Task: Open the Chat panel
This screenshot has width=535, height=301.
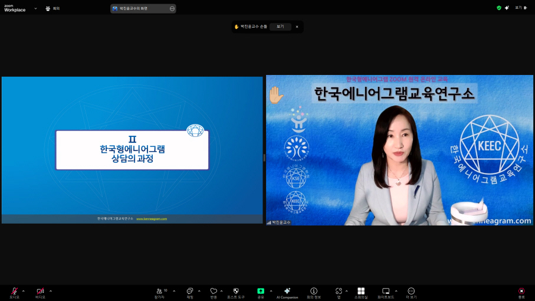Action: 190,293
